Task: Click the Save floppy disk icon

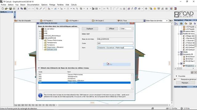Action: click(x=10, y=9)
